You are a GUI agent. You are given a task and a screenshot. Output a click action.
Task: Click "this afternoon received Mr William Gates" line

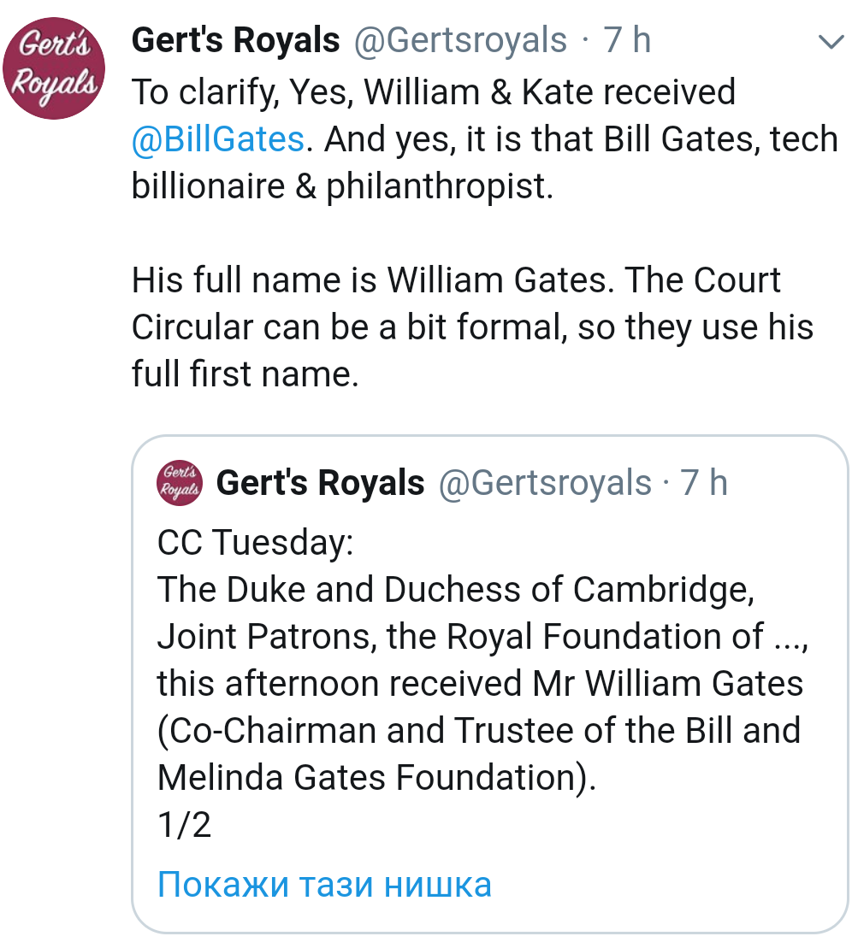tap(480, 684)
